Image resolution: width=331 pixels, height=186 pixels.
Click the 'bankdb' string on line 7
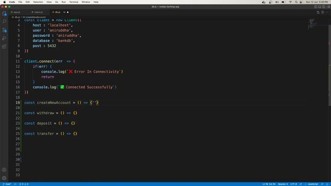pos(64,41)
